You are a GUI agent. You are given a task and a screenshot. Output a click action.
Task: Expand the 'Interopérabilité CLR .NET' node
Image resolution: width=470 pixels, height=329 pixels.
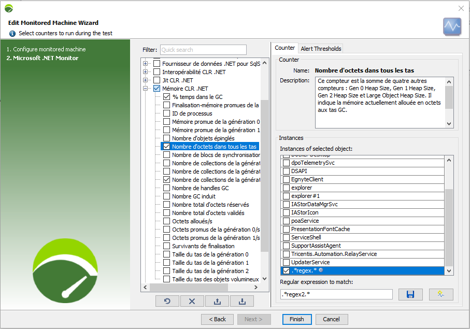pyautogui.click(x=146, y=72)
